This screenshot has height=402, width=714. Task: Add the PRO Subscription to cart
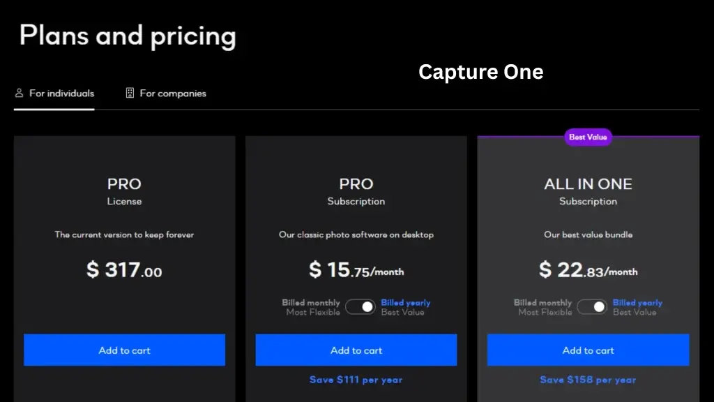tap(356, 350)
